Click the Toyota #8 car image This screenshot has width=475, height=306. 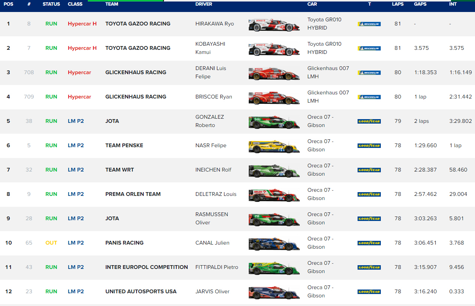pos(274,24)
